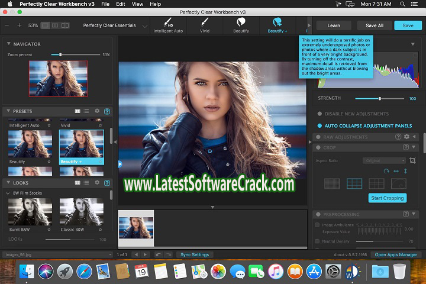The height and width of the screenshot is (284, 426).
Task: Click the rotate crop icon
Action: click(387, 171)
